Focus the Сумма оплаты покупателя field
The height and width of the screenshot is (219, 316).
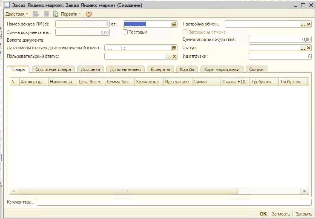point(280,39)
